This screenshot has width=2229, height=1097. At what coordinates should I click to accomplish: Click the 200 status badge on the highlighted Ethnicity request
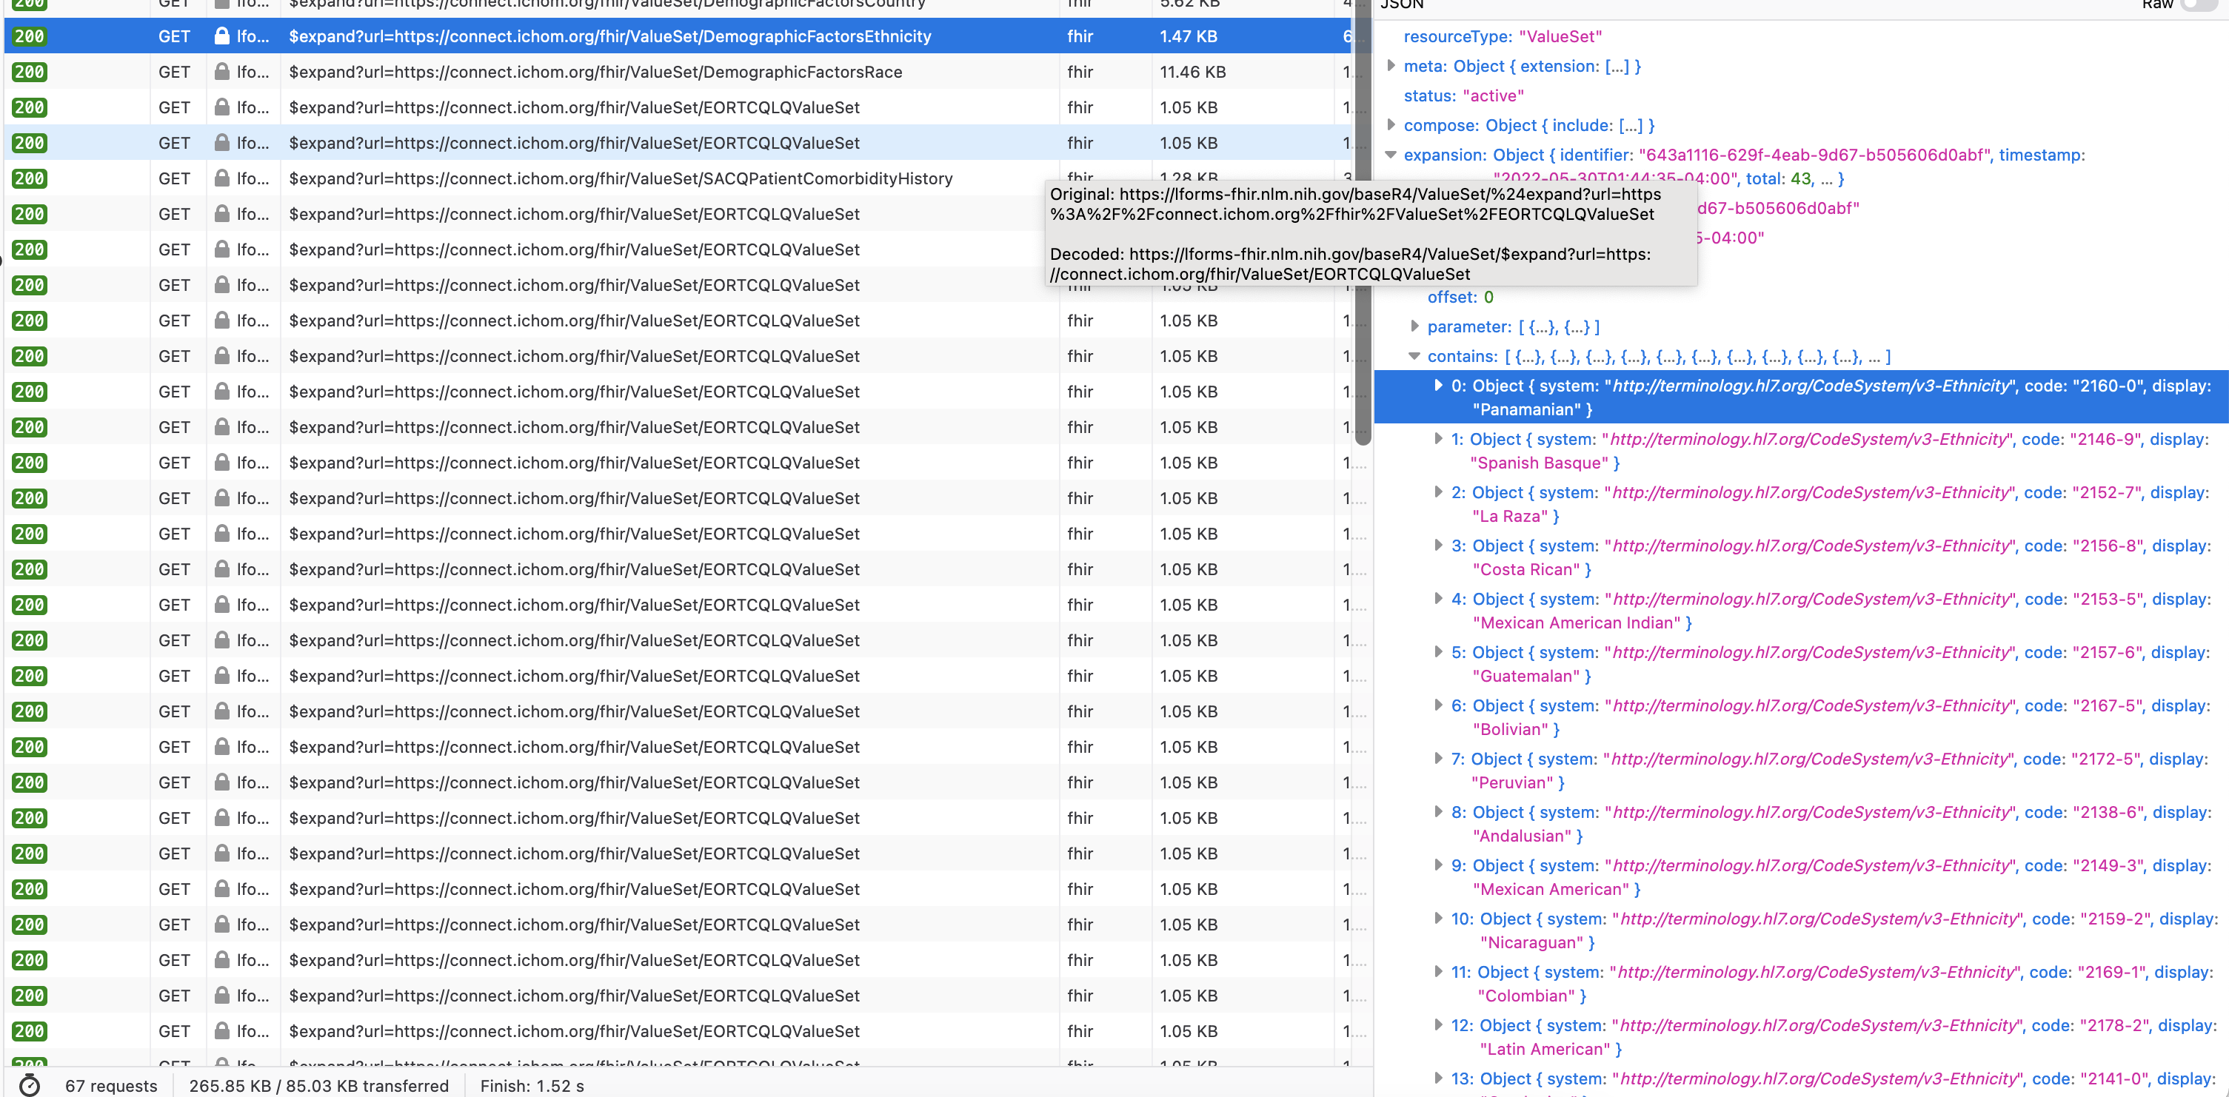(29, 36)
